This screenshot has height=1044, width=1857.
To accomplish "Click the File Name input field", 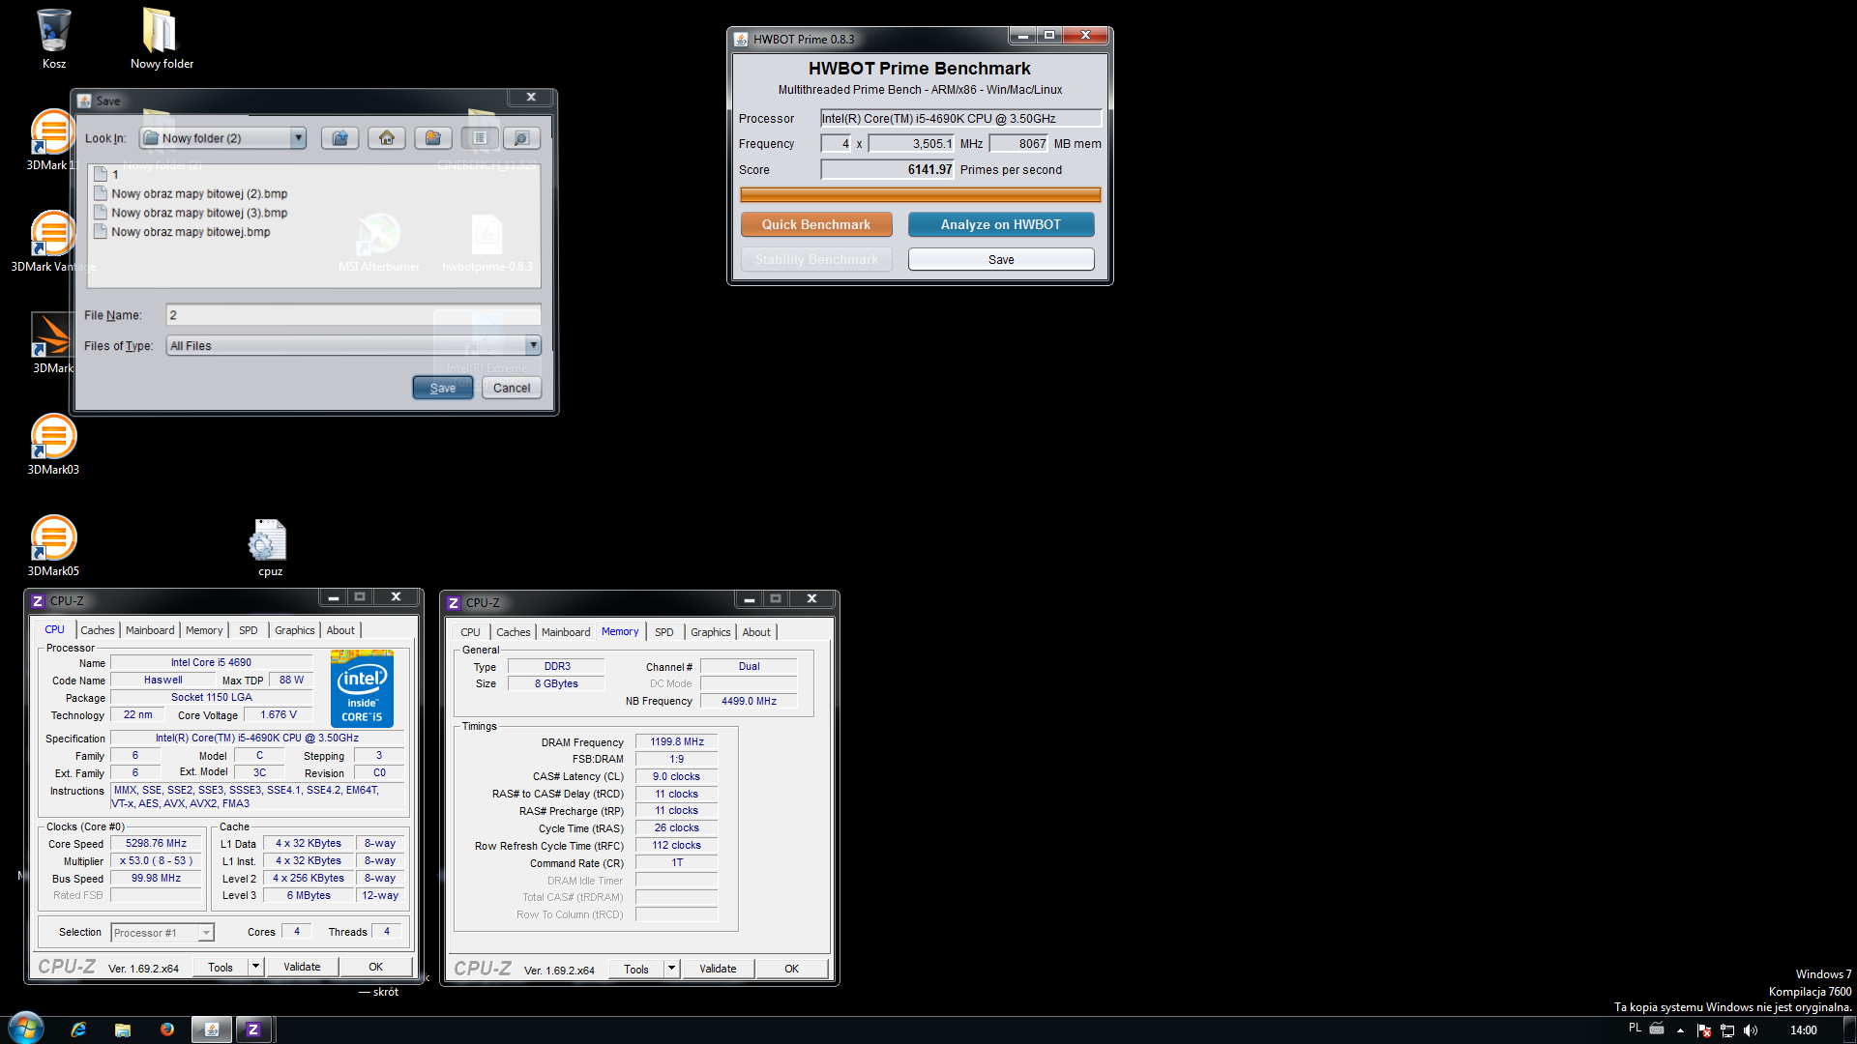I will pos(353,315).
